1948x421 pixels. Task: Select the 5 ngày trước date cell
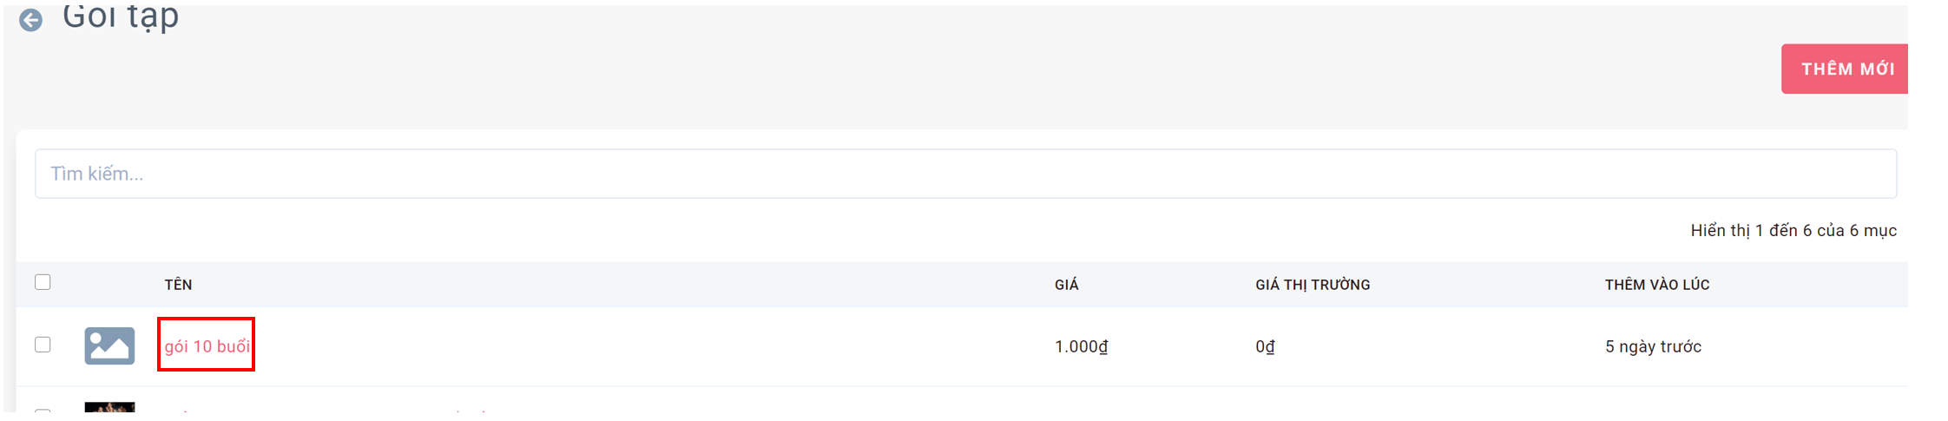tap(1653, 346)
